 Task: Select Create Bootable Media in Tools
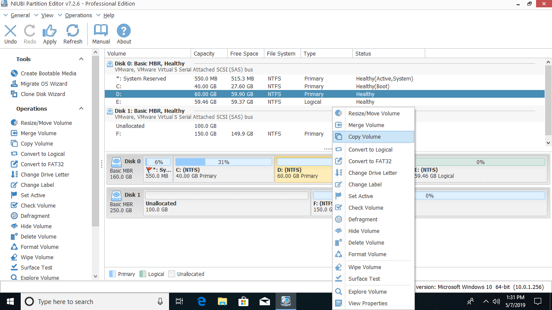tap(48, 73)
